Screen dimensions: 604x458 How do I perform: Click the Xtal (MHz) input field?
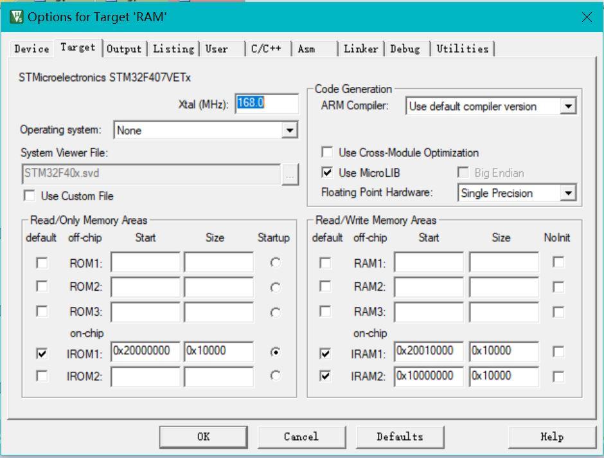(x=267, y=103)
